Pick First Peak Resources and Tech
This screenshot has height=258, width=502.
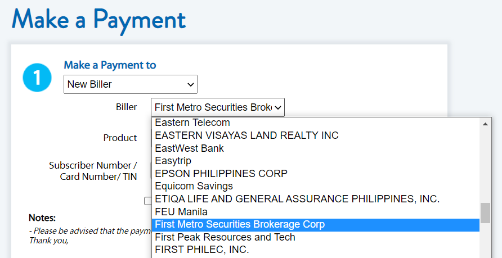pyautogui.click(x=225, y=237)
